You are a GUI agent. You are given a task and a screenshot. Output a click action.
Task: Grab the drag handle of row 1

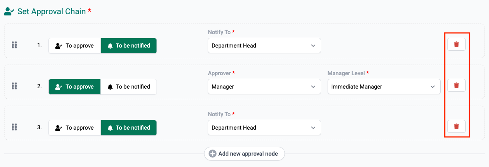click(14, 45)
